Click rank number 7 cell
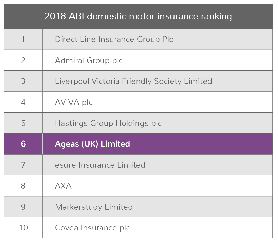Screen dimensions: 278x244 click(x=23, y=165)
